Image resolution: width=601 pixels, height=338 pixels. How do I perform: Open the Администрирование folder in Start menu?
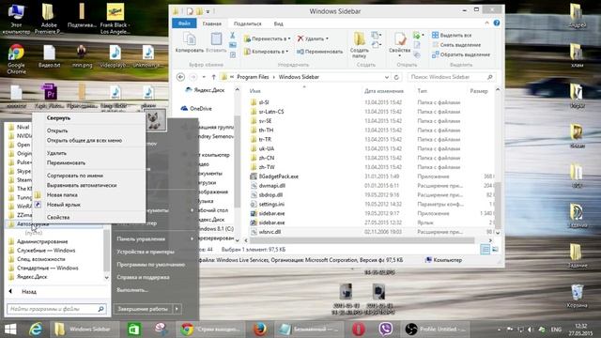pyautogui.click(x=42, y=241)
